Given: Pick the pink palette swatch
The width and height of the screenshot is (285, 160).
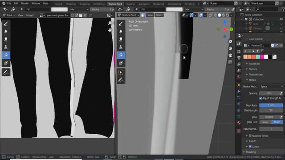Looking at the screenshot, I should coord(262,57).
